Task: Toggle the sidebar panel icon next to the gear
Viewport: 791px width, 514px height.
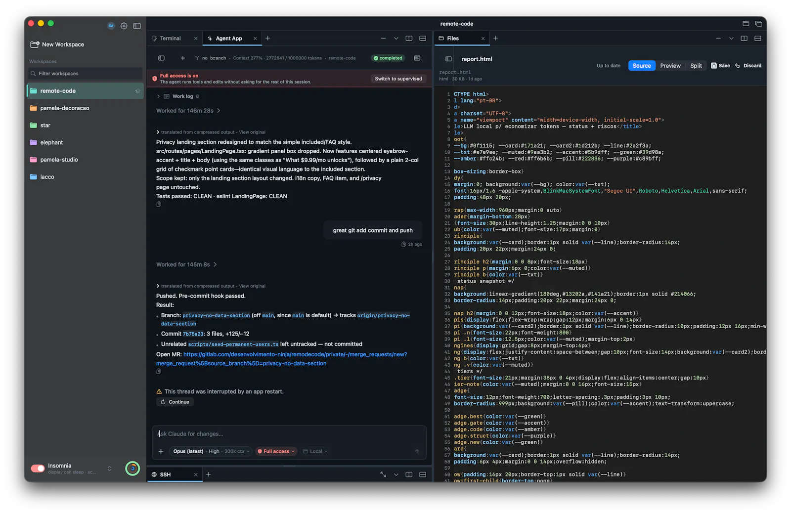Action: point(137,26)
